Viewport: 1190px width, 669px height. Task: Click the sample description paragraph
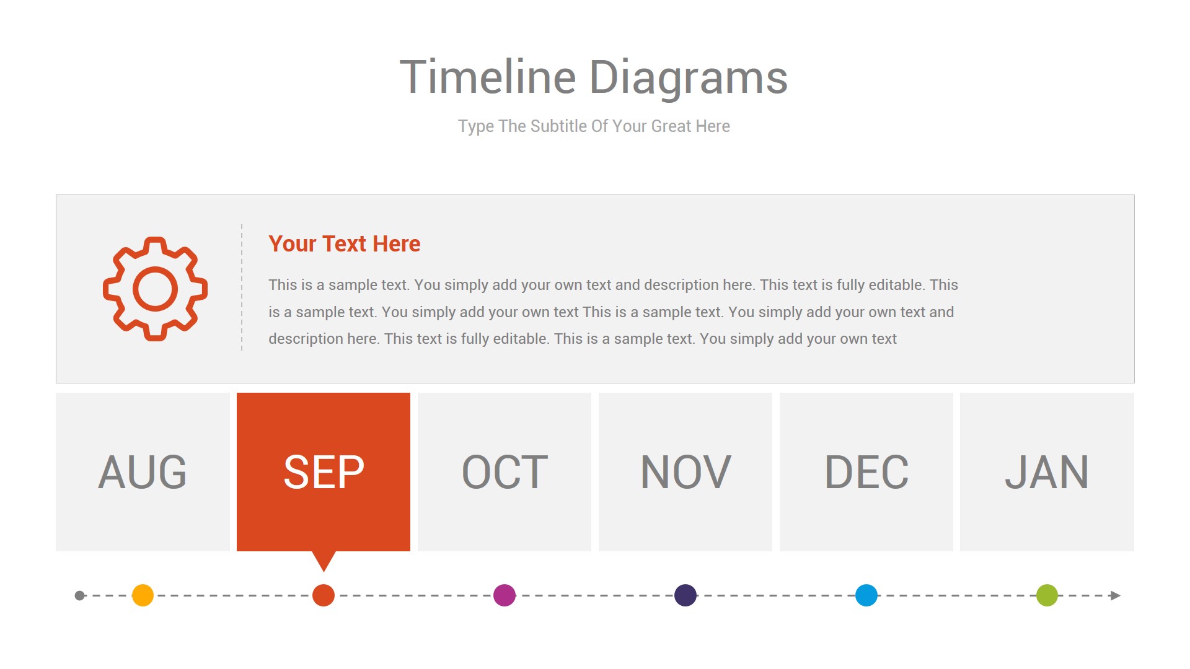pyautogui.click(x=614, y=312)
